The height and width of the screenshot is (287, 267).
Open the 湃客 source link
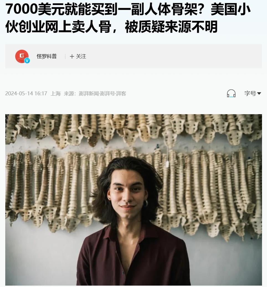121,94
